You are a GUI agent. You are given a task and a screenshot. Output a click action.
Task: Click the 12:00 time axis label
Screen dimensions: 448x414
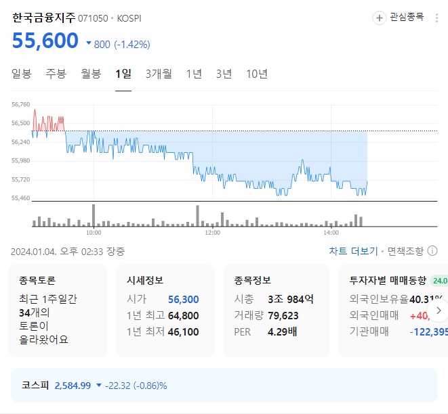click(x=212, y=233)
